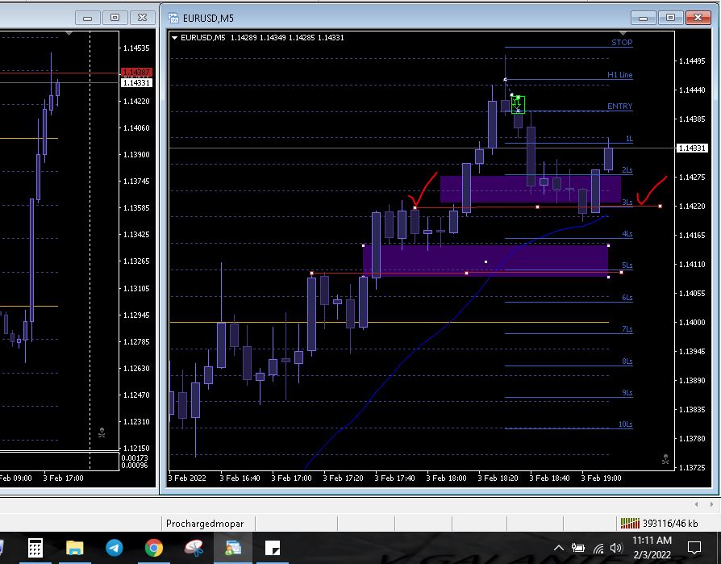Click the 1.14331 price tag on the EURUSD,M5 scale
Viewport: 721px width, 564px height.
692,148
